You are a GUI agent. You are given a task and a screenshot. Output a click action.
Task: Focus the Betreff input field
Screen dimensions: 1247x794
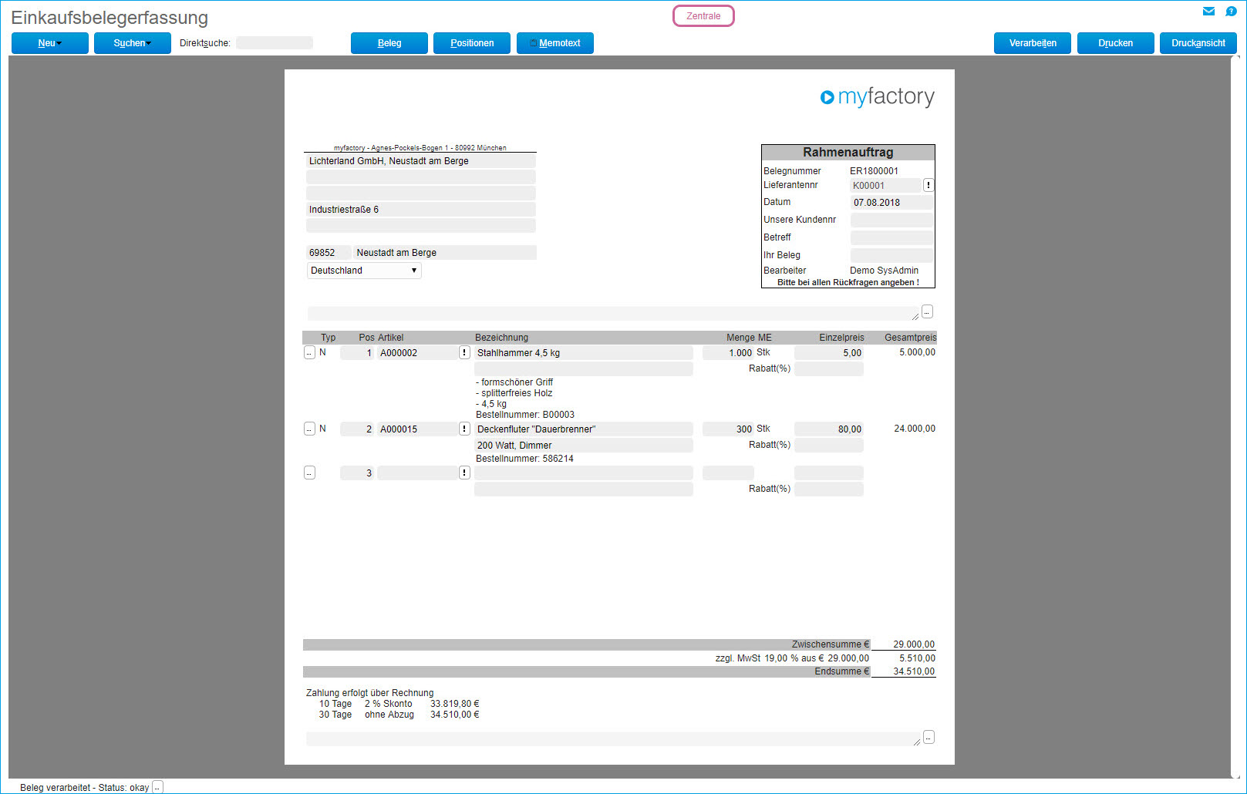pos(892,237)
